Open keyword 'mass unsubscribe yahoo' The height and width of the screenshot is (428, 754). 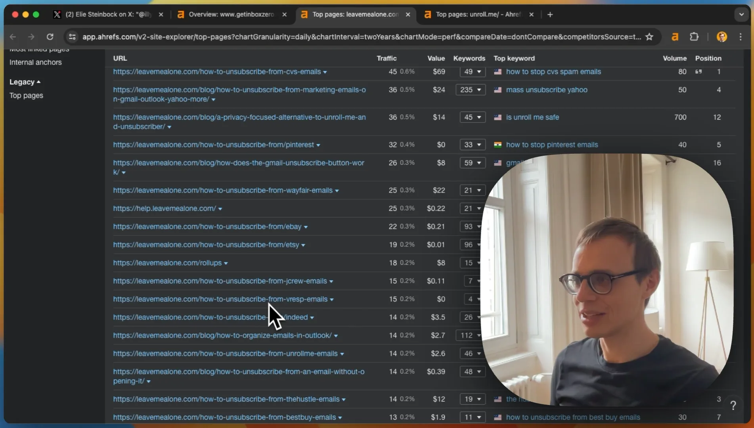[547, 90]
